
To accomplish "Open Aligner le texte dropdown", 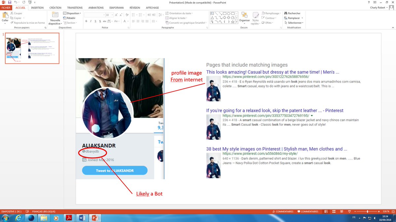I will click(177, 18).
